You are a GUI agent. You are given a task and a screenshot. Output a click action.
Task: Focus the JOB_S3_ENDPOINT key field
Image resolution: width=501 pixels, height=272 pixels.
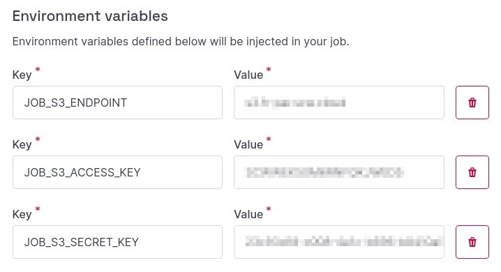coord(118,103)
